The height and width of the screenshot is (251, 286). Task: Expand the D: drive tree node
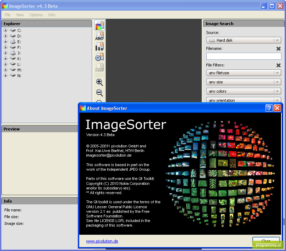(5, 36)
